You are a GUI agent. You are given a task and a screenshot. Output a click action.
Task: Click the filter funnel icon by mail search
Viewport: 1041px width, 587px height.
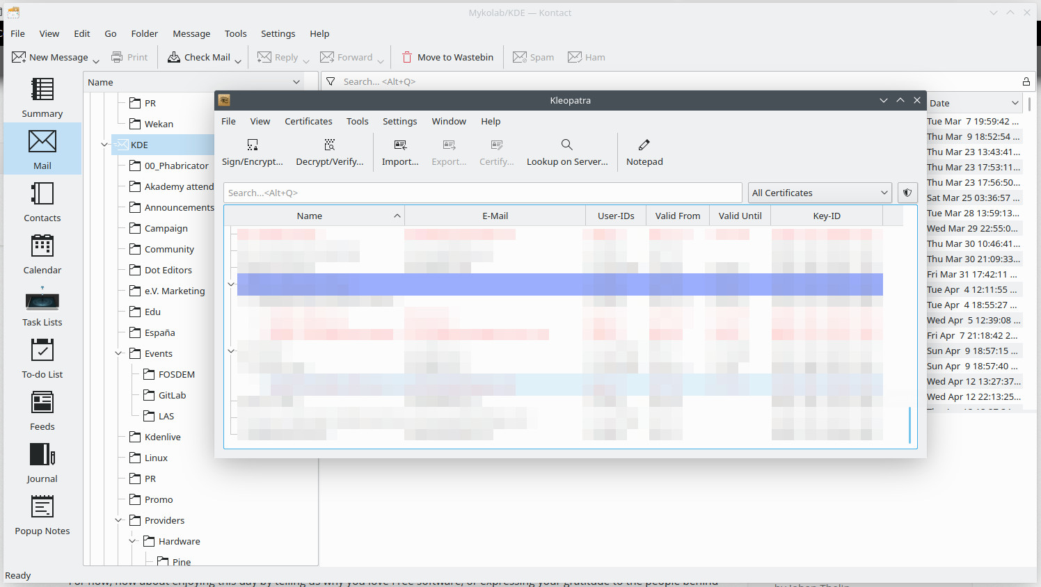click(x=331, y=81)
